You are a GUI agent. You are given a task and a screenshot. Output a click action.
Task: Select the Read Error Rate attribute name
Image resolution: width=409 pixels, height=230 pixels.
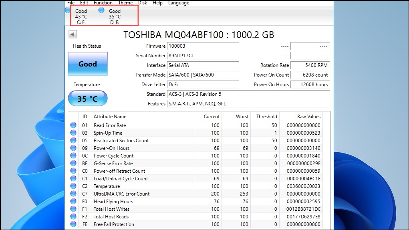pos(110,125)
